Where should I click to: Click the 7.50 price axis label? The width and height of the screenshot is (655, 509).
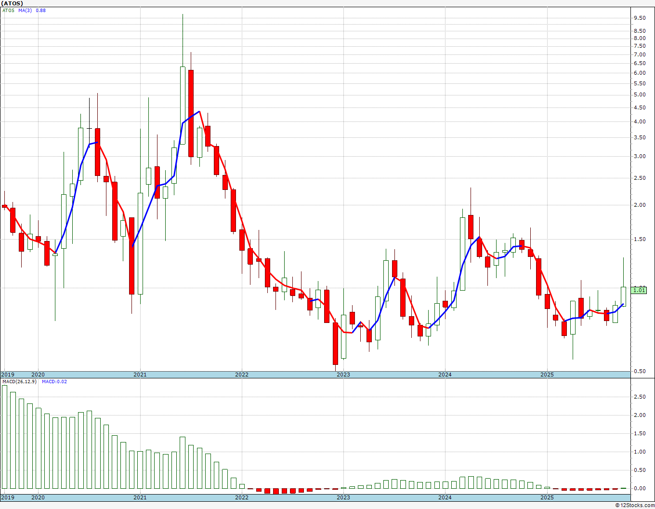click(x=640, y=46)
